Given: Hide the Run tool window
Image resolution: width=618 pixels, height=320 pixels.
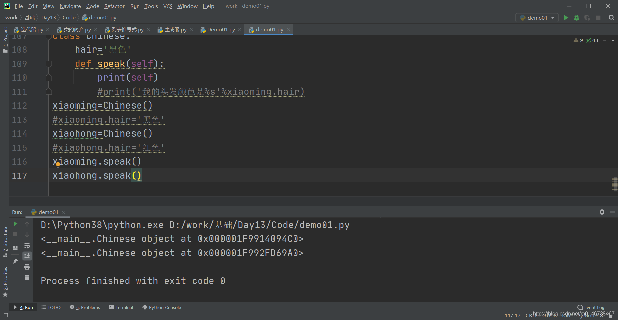Looking at the screenshot, I should click(x=612, y=212).
